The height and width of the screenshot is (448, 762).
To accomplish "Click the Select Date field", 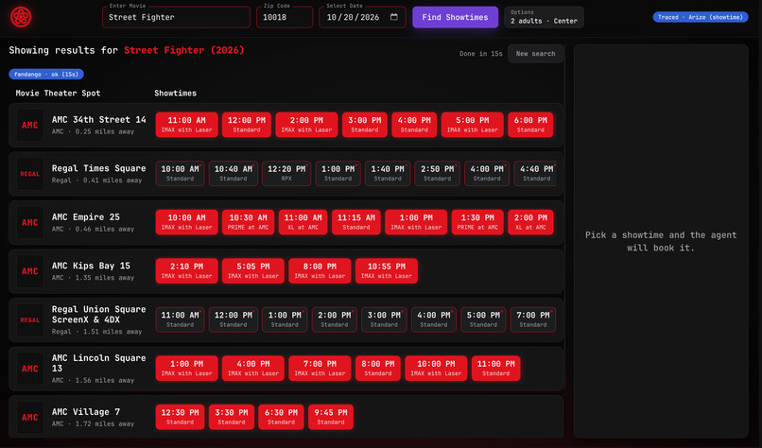I will pyautogui.click(x=362, y=17).
